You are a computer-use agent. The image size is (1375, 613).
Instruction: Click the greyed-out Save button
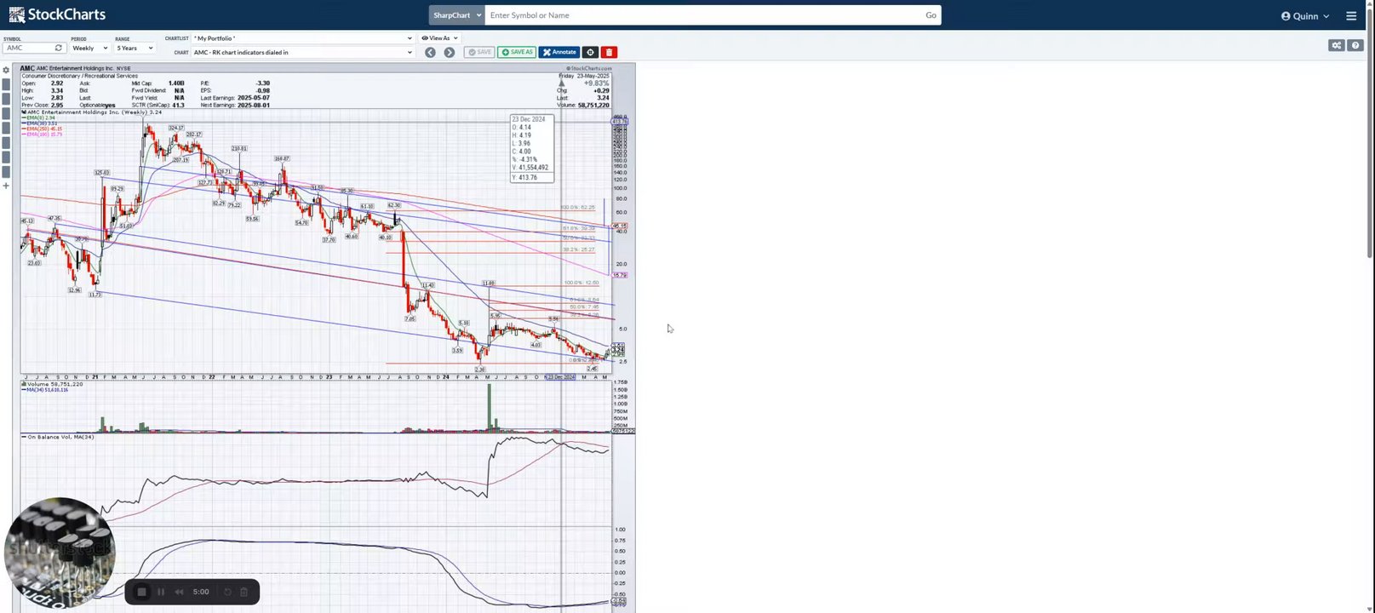point(479,53)
